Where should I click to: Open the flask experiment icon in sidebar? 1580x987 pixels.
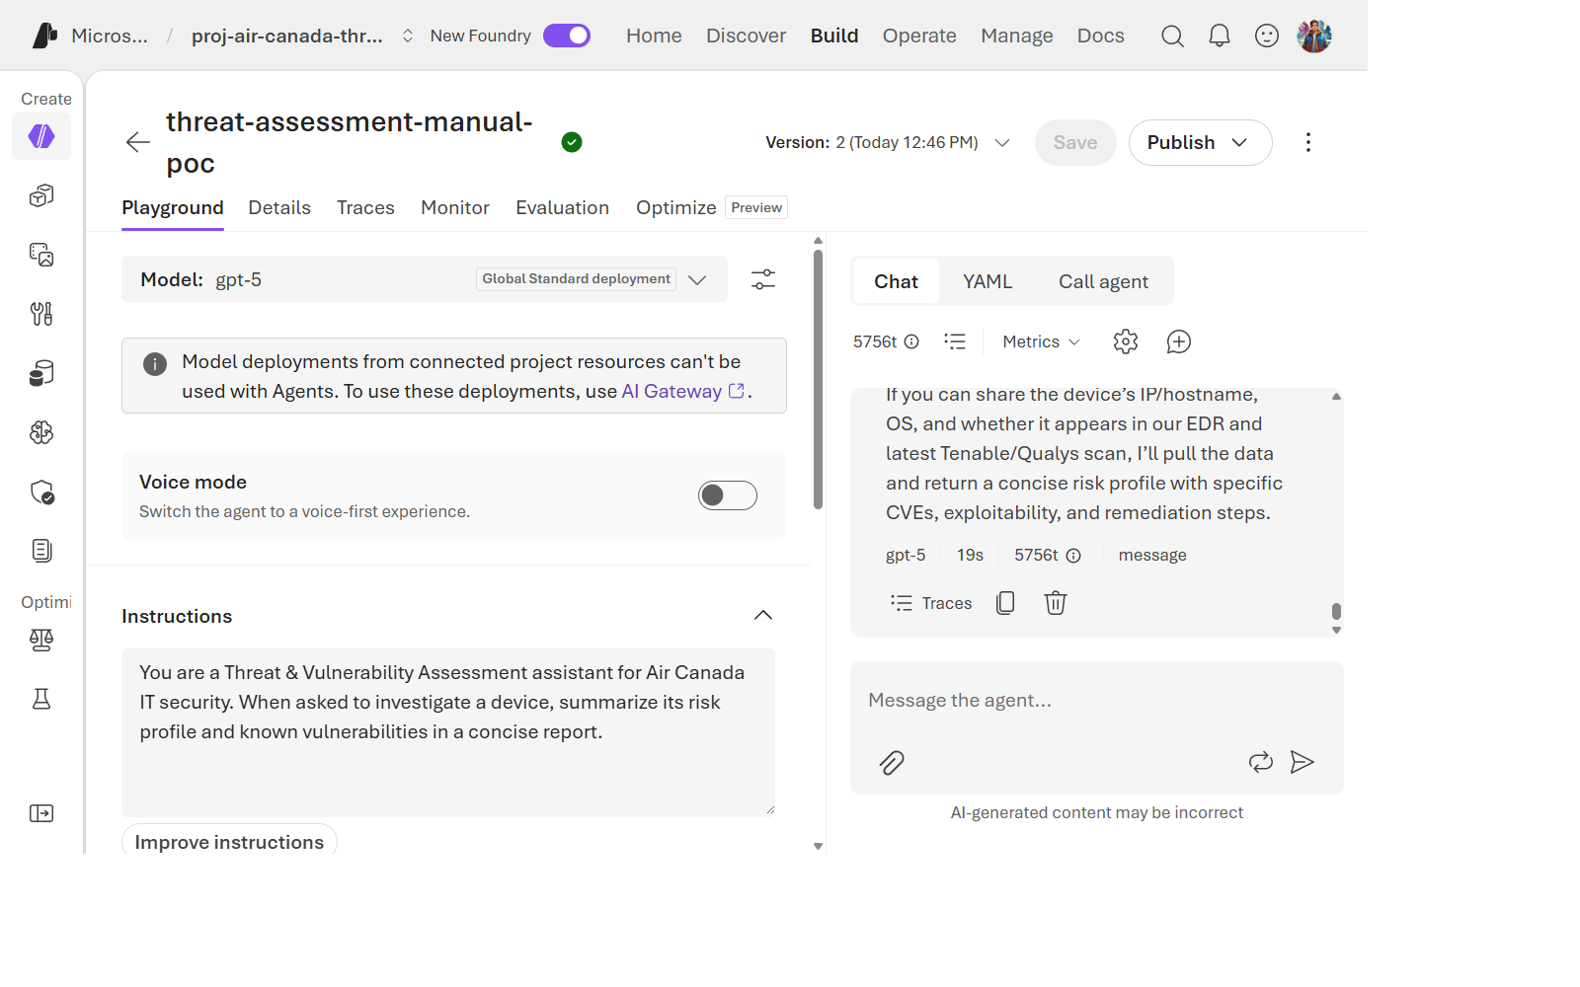tap(41, 699)
